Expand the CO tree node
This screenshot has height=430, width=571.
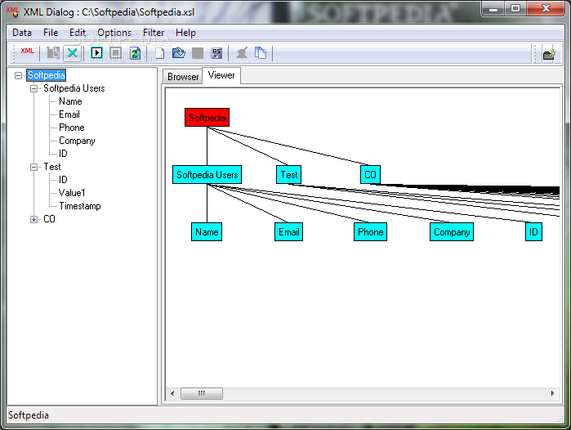(33, 219)
